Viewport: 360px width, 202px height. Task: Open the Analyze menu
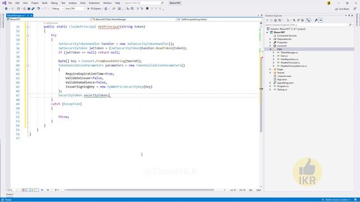tap(73, 3)
